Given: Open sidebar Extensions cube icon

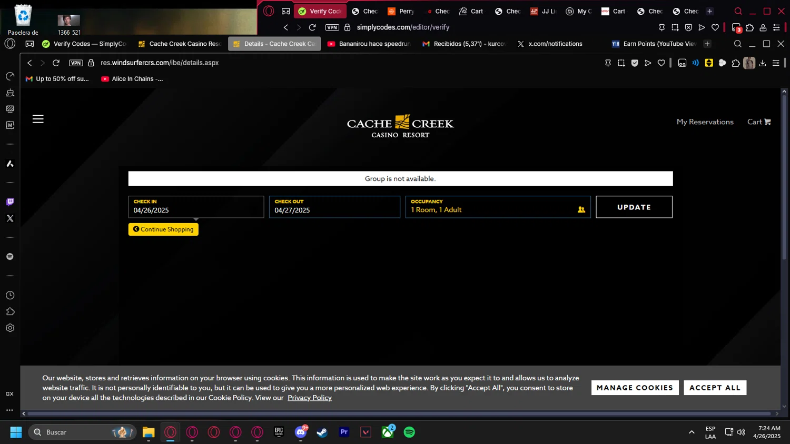Looking at the screenshot, I should (x=10, y=311).
